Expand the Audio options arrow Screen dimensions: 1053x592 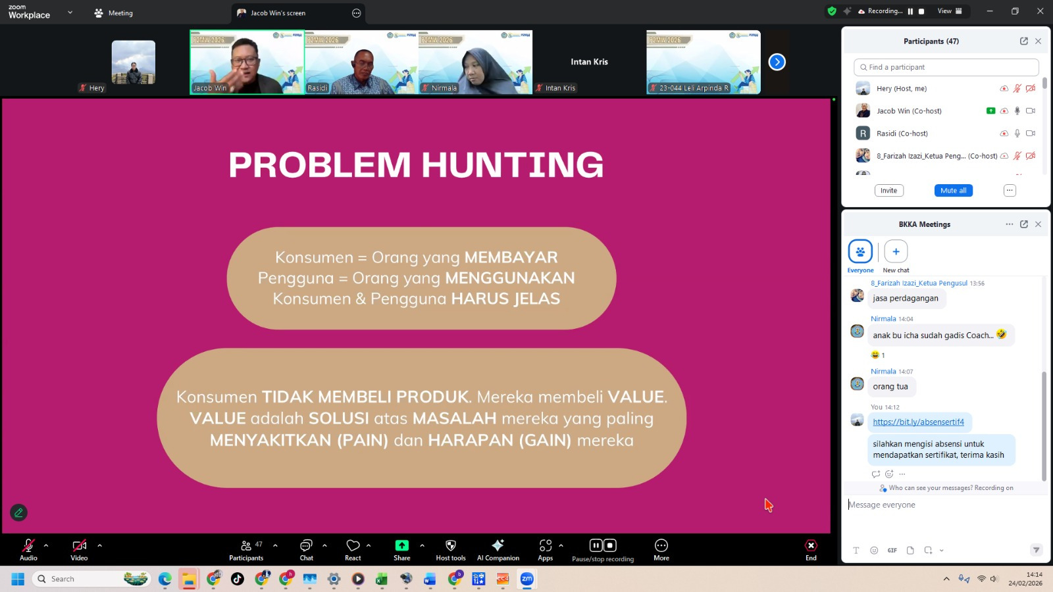coord(46,545)
